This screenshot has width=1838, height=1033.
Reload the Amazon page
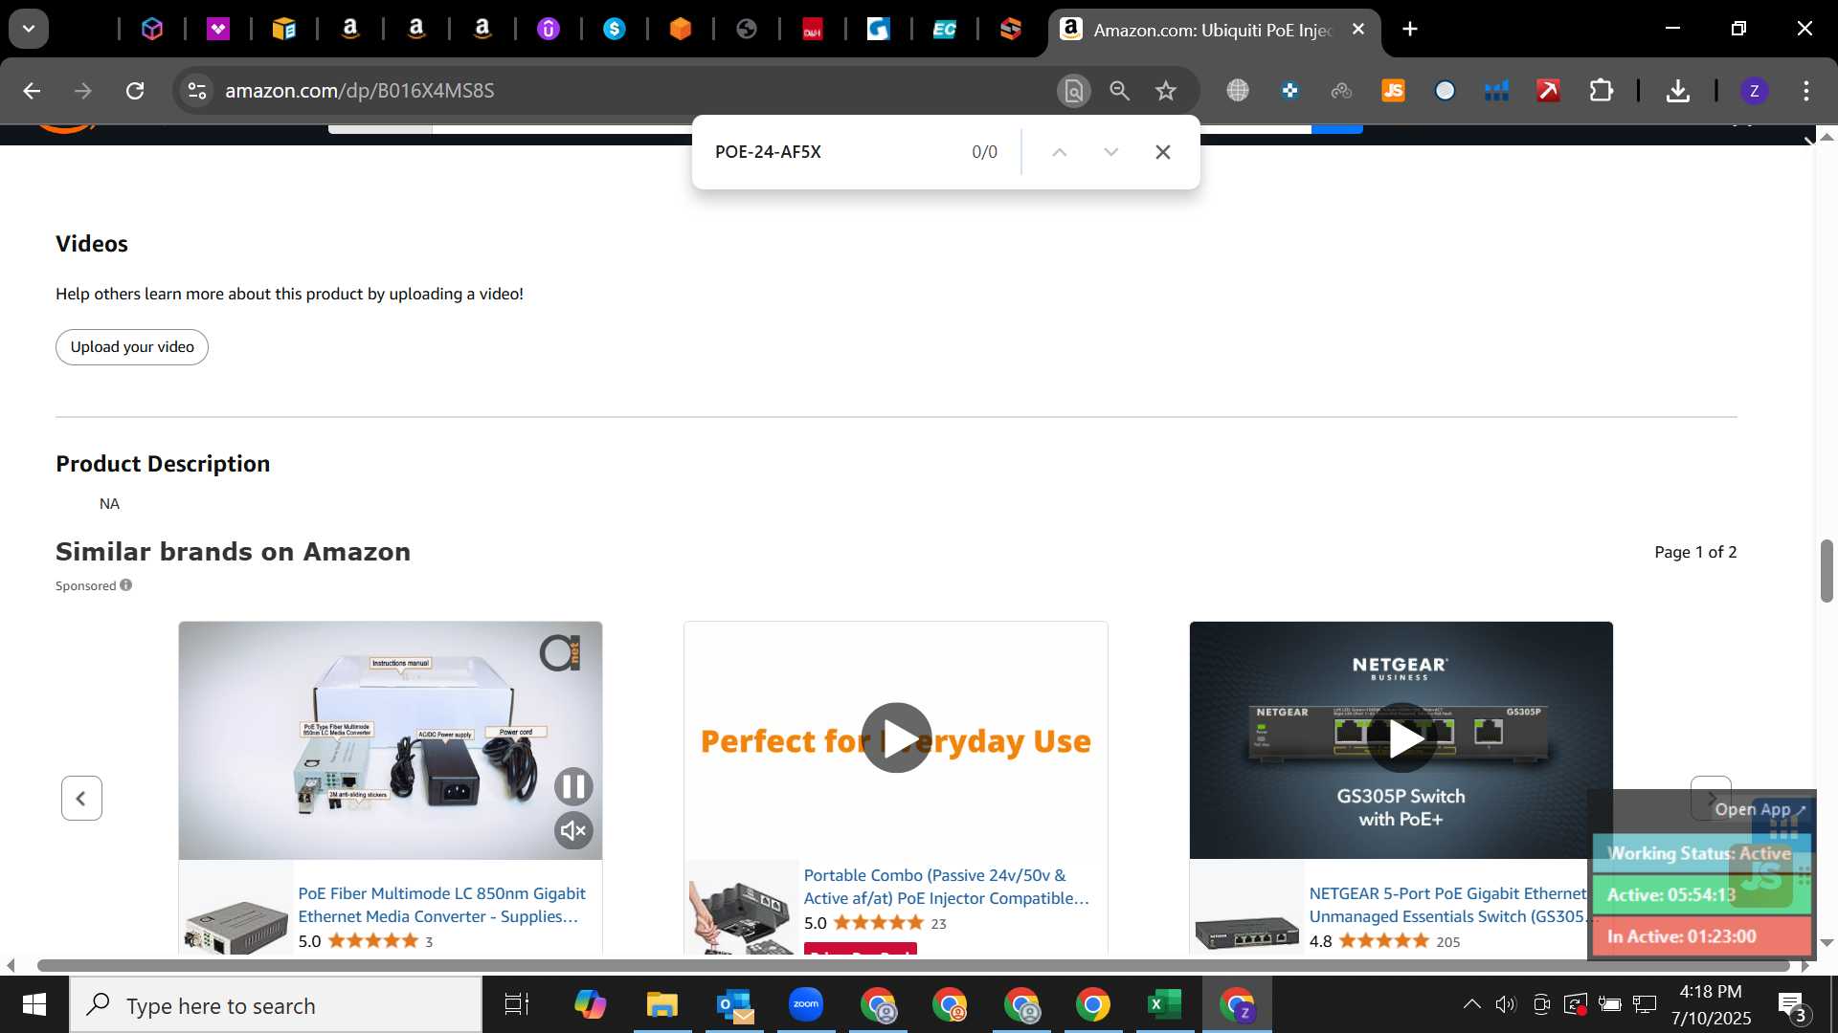135,91
